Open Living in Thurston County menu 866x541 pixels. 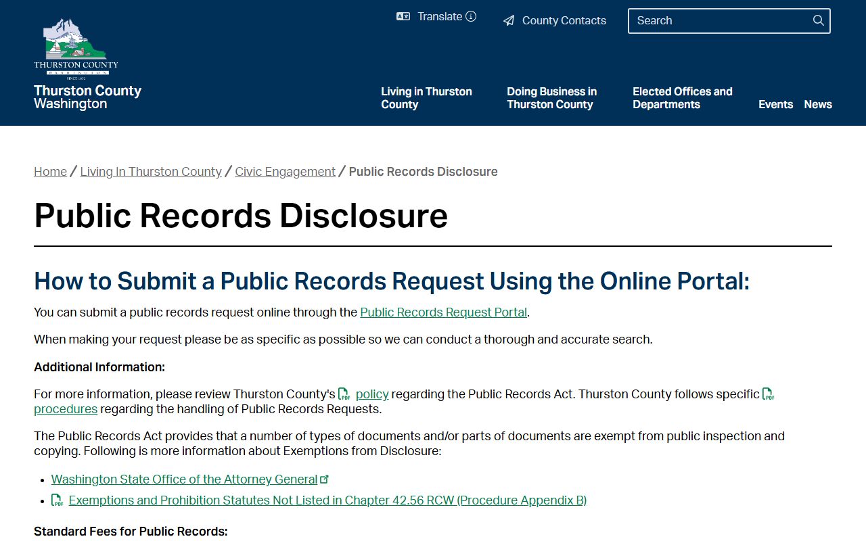[x=426, y=98]
